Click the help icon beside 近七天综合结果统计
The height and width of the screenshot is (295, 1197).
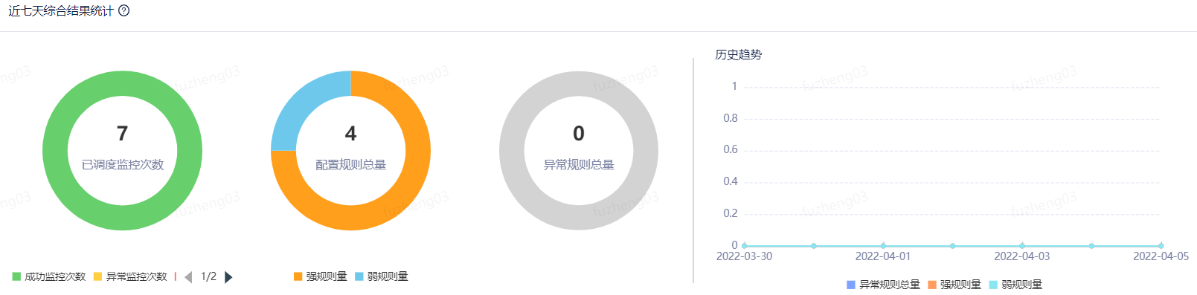click(x=124, y=11)
